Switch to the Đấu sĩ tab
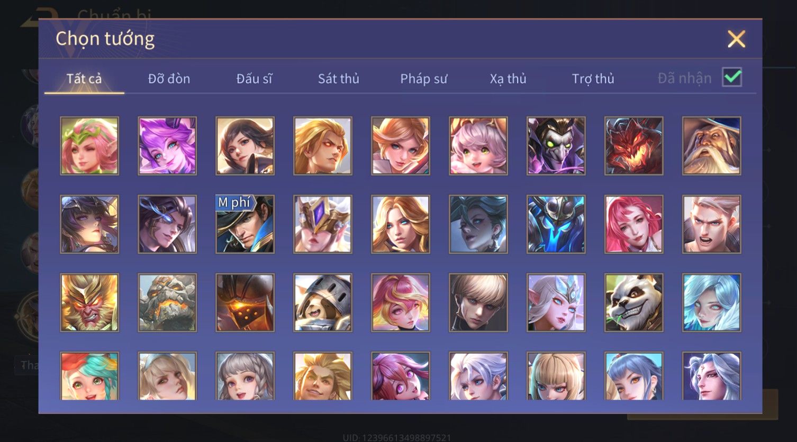This screenshot has height=442, width=797. click(254, 79)
